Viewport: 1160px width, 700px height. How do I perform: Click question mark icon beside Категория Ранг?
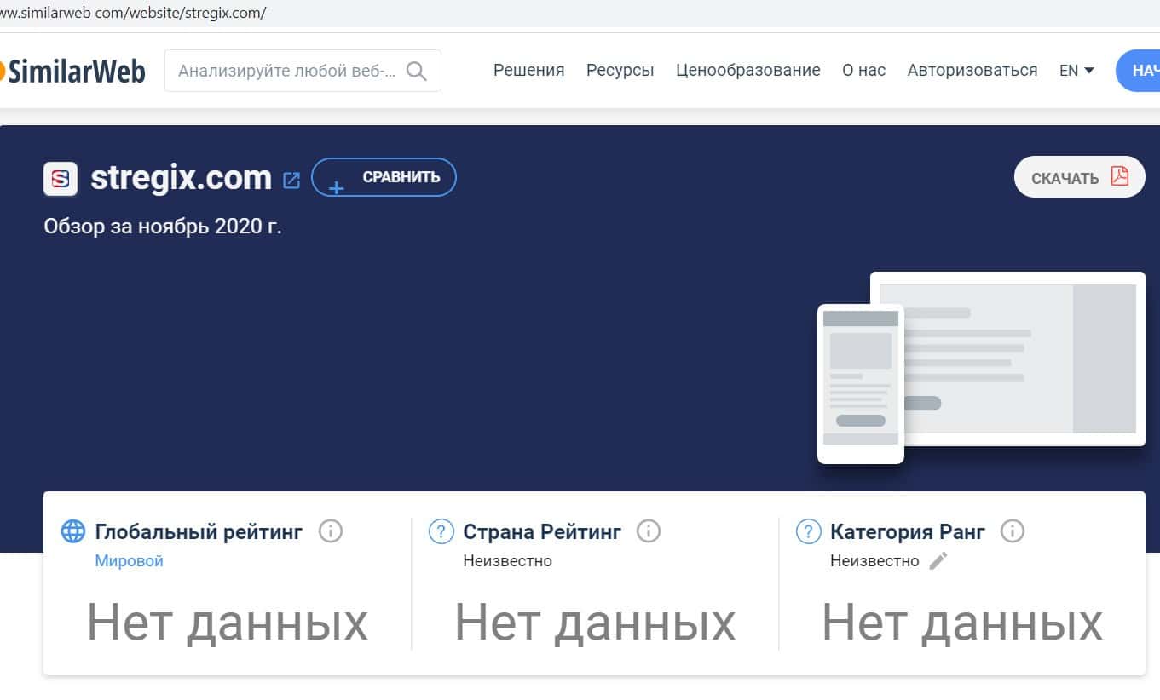point(808,531)
